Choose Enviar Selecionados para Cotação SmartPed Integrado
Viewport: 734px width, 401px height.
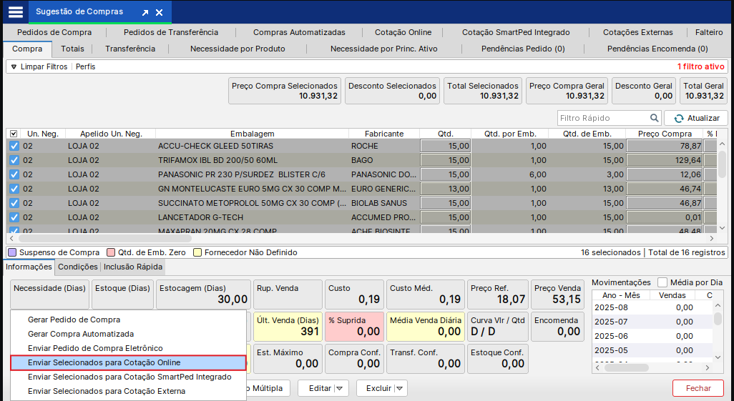click(128, 377)
